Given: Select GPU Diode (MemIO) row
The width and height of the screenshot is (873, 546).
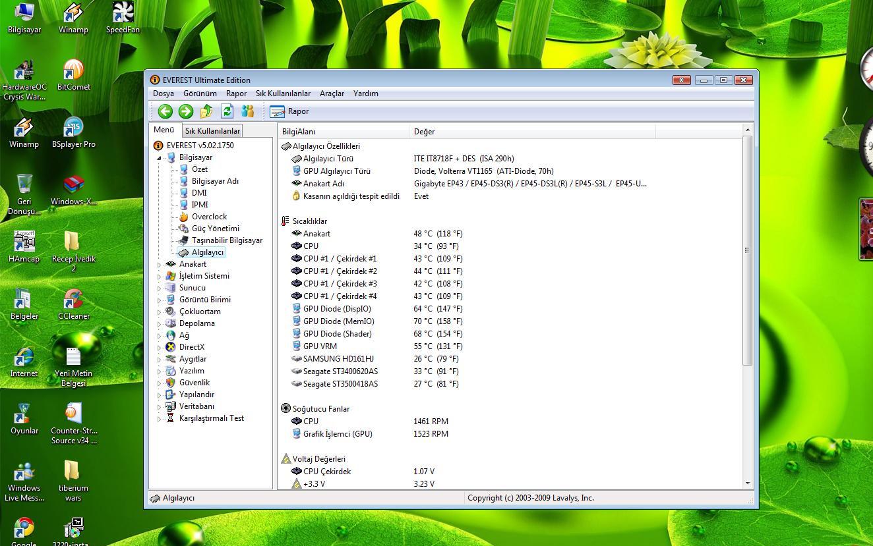Looking at the screenshot, I should point(510,321).
